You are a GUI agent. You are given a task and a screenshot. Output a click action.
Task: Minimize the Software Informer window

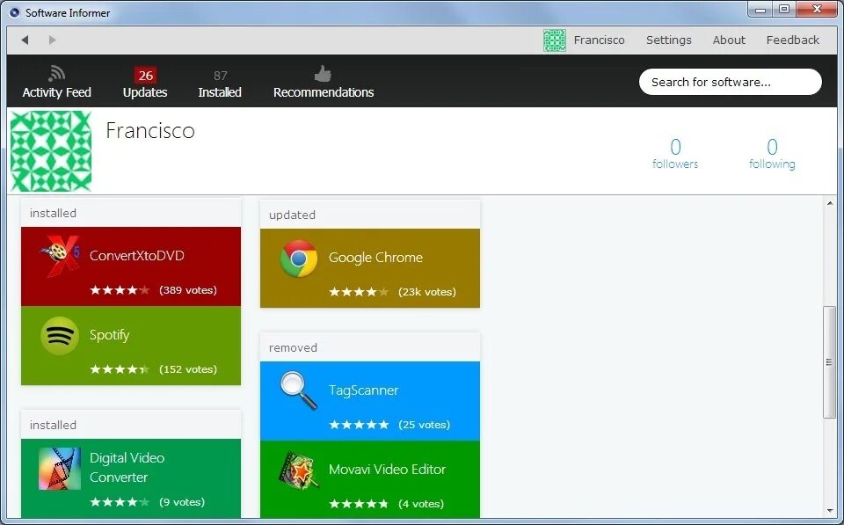tap(760, 9)
